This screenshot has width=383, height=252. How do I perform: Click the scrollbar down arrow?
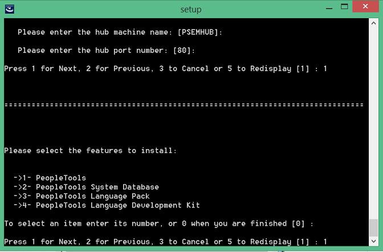[x=373, y=241]
